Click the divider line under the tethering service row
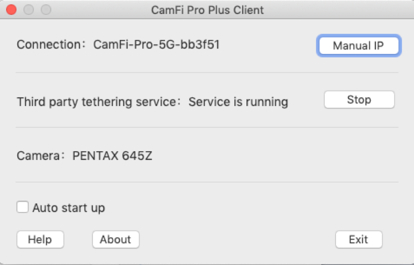 point(207,127)
